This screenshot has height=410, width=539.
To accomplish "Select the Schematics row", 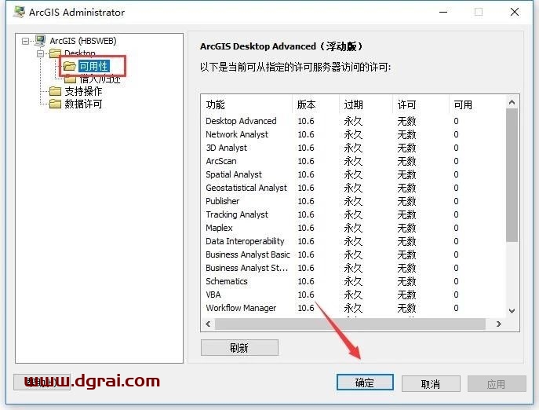I will coord(353,281).
